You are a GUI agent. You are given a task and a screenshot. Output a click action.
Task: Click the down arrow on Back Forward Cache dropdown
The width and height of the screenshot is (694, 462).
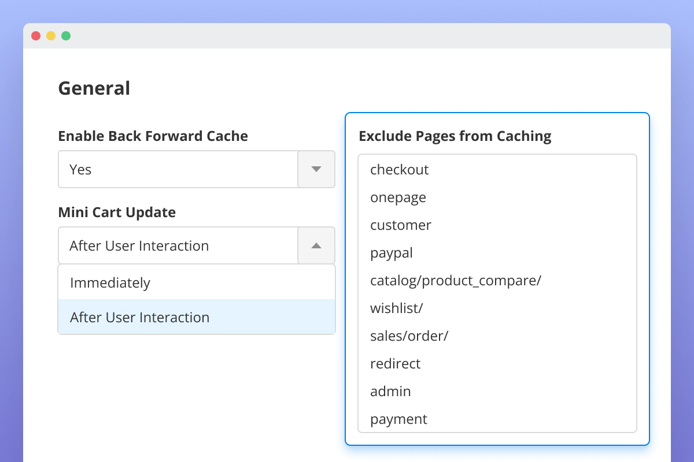point(316,169)
